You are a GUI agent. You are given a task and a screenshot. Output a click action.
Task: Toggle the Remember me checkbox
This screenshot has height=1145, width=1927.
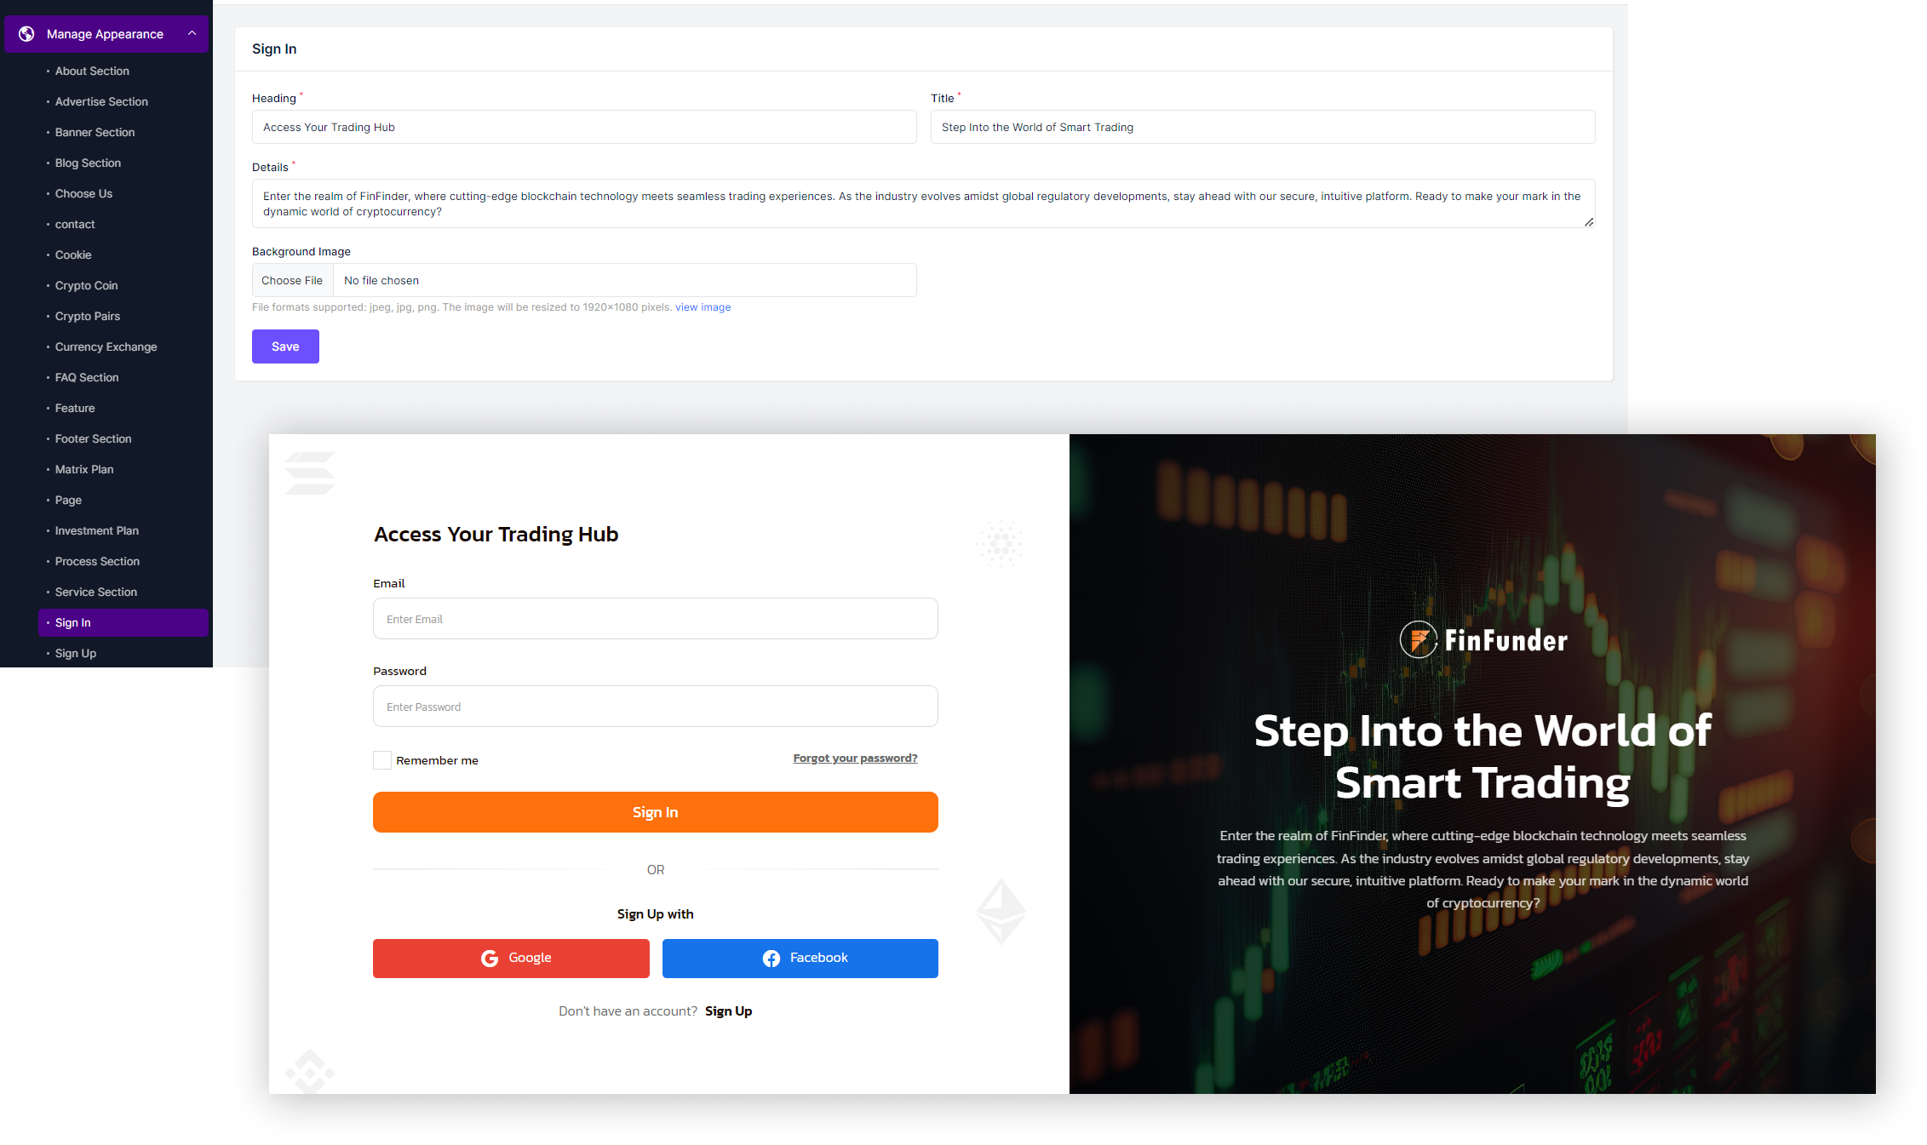(382, 760)
